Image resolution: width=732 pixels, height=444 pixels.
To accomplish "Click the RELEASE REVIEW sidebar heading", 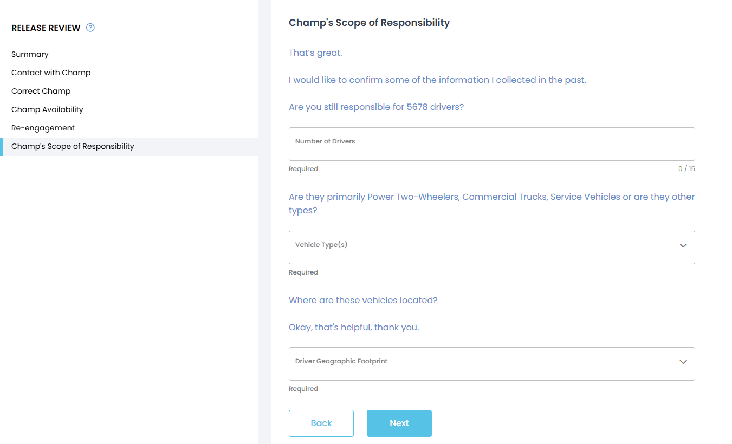I will coord(46,28).
